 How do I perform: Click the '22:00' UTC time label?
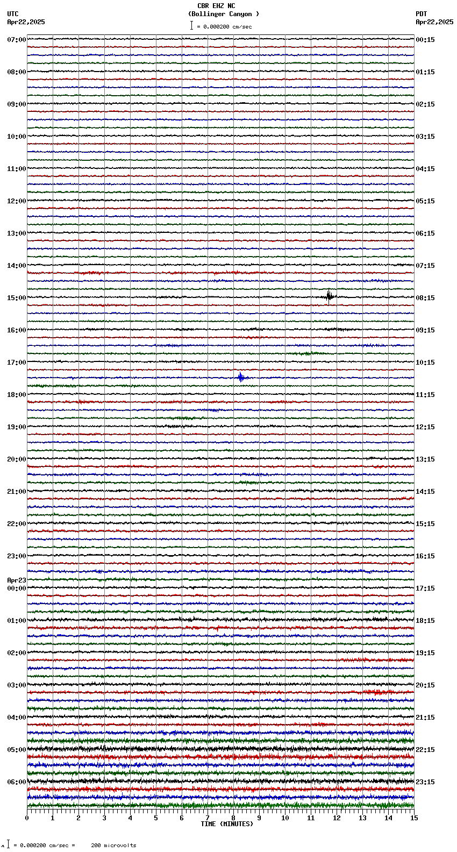(17, 524)
